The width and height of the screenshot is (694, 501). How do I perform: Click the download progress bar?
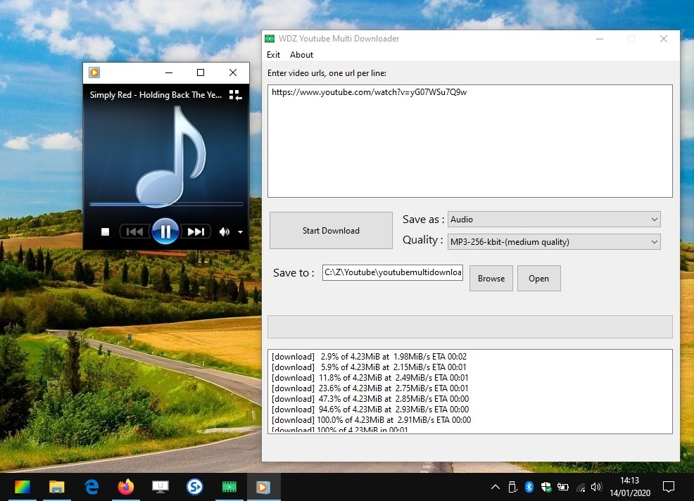tap(470, 326)
